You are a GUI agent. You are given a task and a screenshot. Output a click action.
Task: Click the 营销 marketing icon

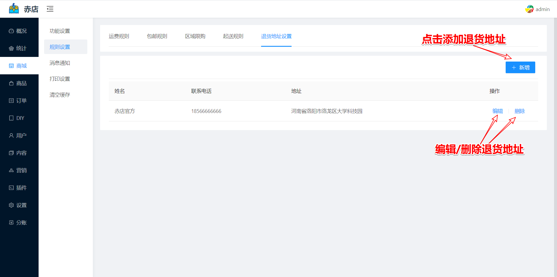click(x=11, y=170)
